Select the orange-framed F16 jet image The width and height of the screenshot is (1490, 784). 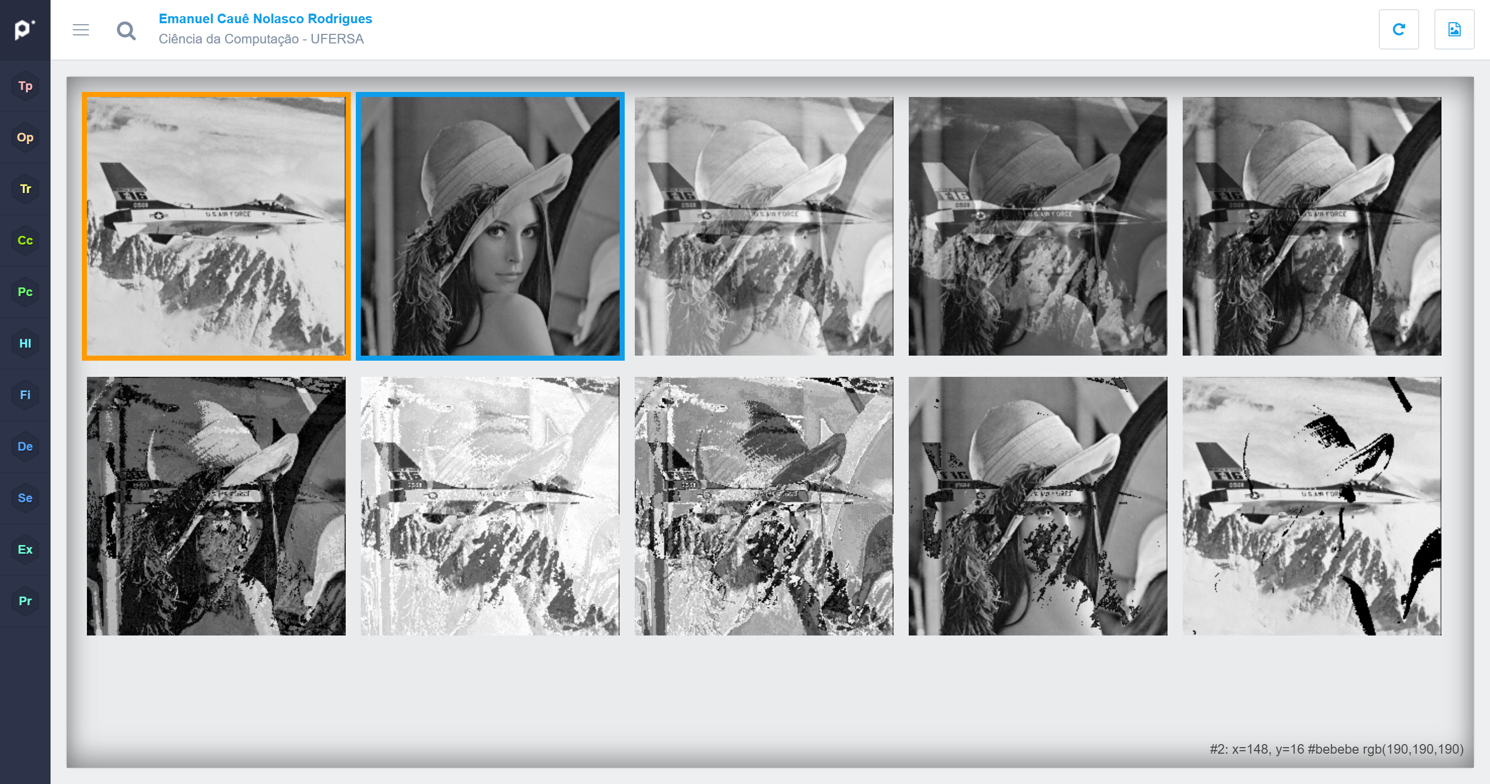[x=216, y=226]
